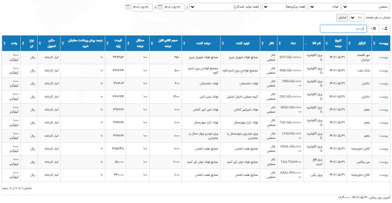Sort table by the تاریخ عرضه column arrows
This screenshot has width=392, height=203.
point(326,43)
